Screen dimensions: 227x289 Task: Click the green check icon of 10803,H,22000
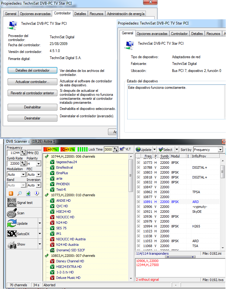pyautogui.click(x=47, y=255)
